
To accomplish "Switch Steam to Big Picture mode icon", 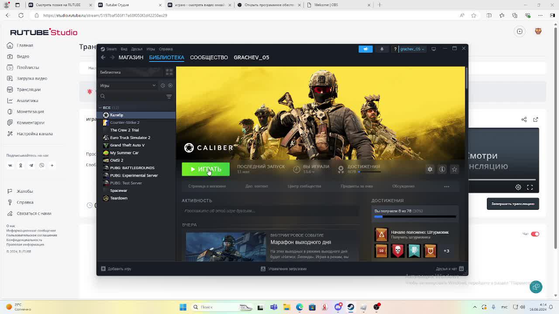I will [x=434, y=49].
